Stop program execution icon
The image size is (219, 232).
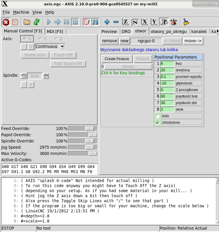tap(75, 22)
